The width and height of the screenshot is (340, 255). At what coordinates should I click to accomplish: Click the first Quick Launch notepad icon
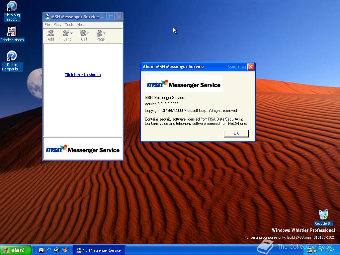click(41, 250)
